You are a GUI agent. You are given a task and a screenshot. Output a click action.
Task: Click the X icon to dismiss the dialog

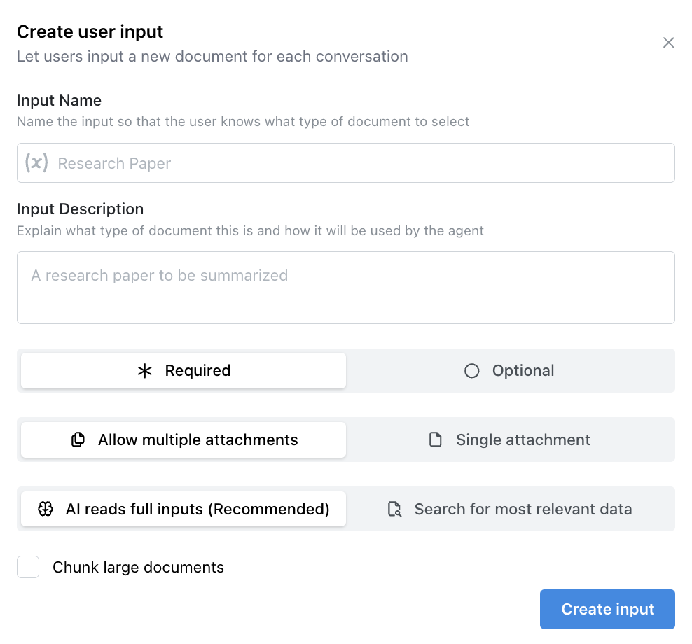tap(668, 43)
